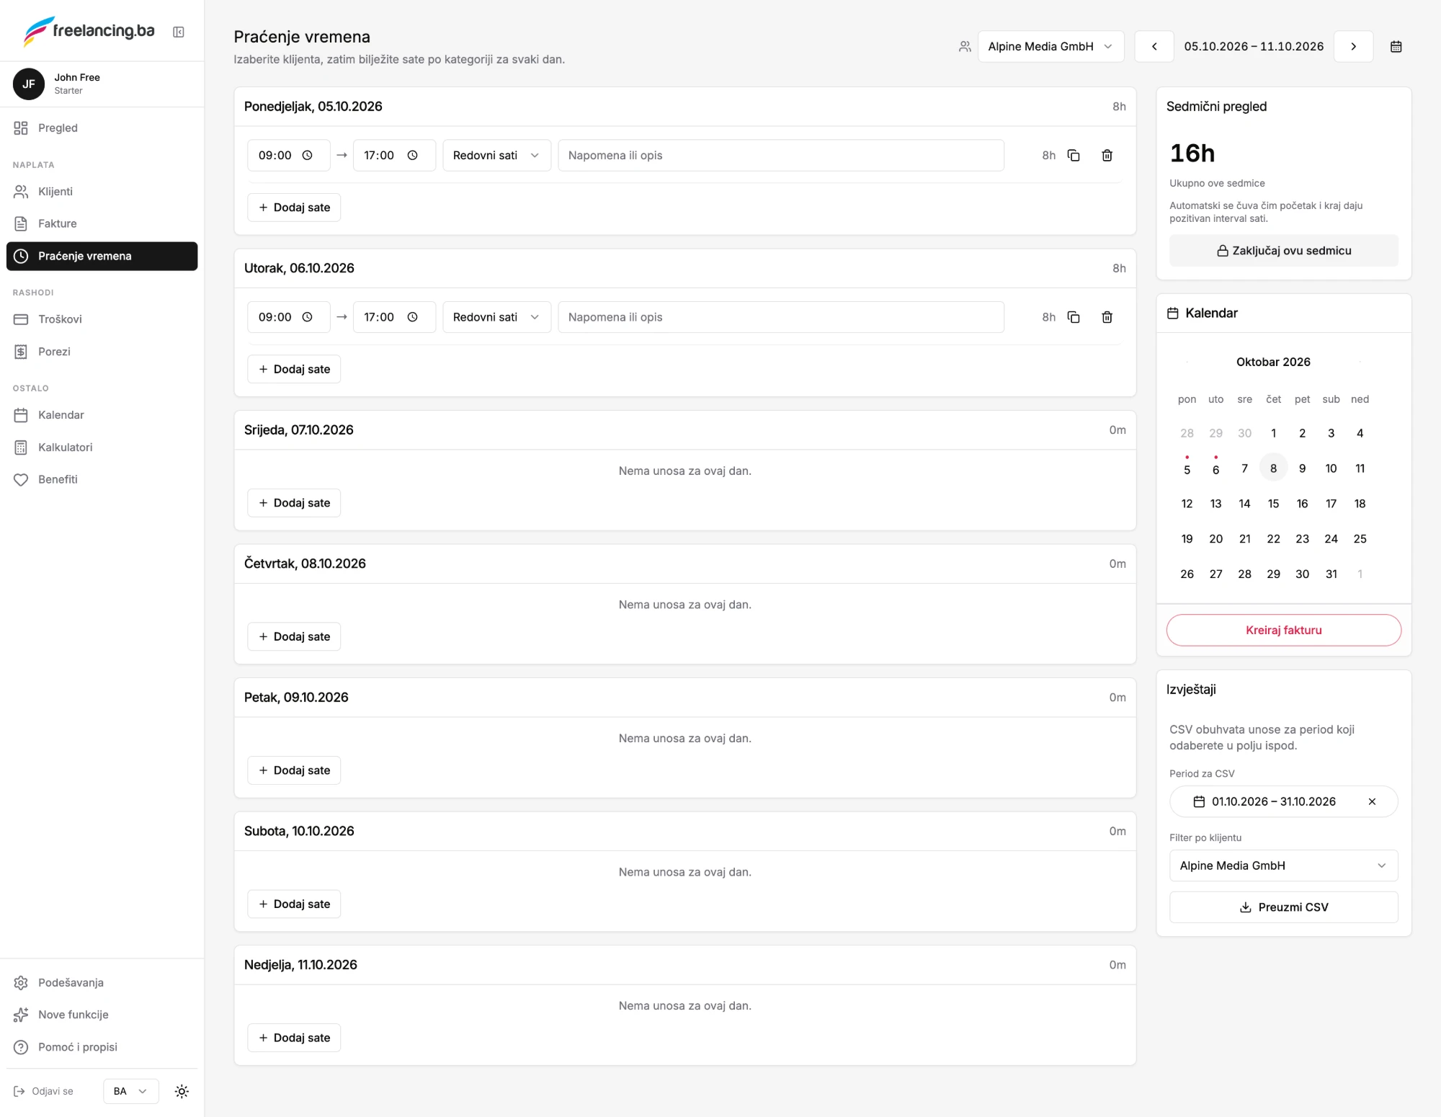The width and height of the screenshot is (1441, 1117).
Task: Navigate to Fakture in sidebar
Action: (102, 223)
